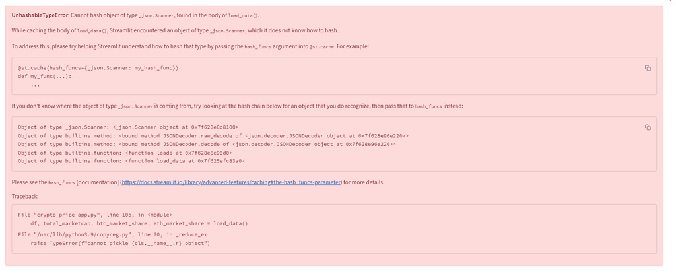Click the '@st.cache(hash_funcs=' code line
This screenshot has width=676, height=278.
click(x=98, y=68)
